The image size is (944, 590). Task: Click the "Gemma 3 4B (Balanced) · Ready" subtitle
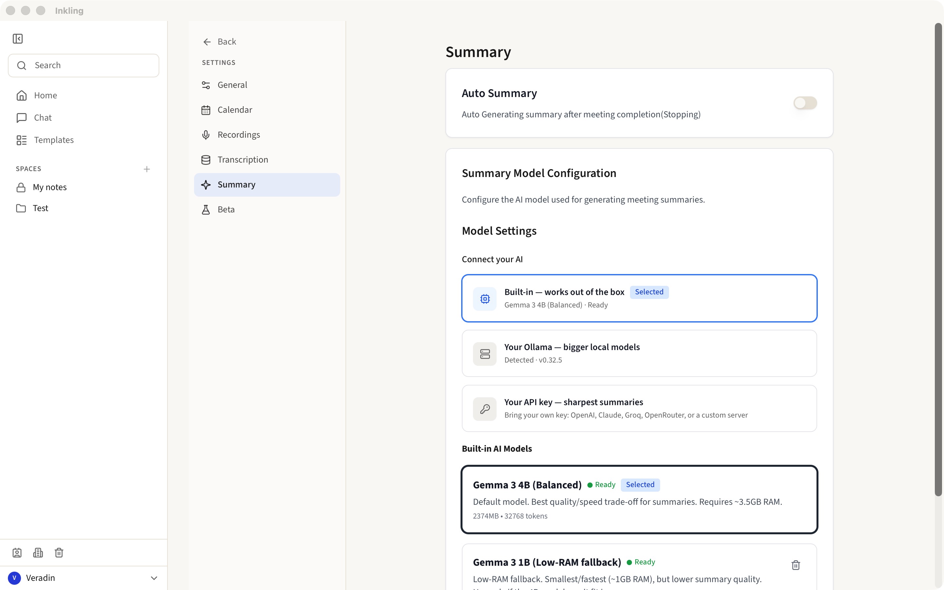(556, 305)
